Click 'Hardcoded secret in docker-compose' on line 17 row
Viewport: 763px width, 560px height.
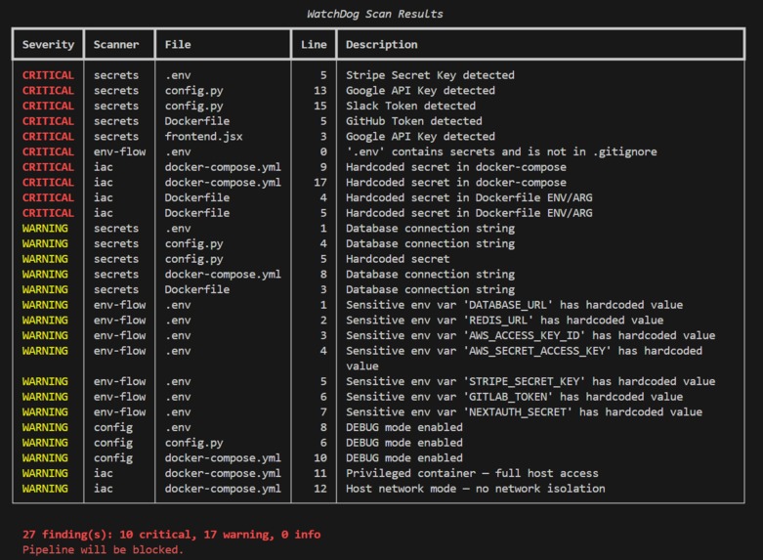tap(456, 182)
